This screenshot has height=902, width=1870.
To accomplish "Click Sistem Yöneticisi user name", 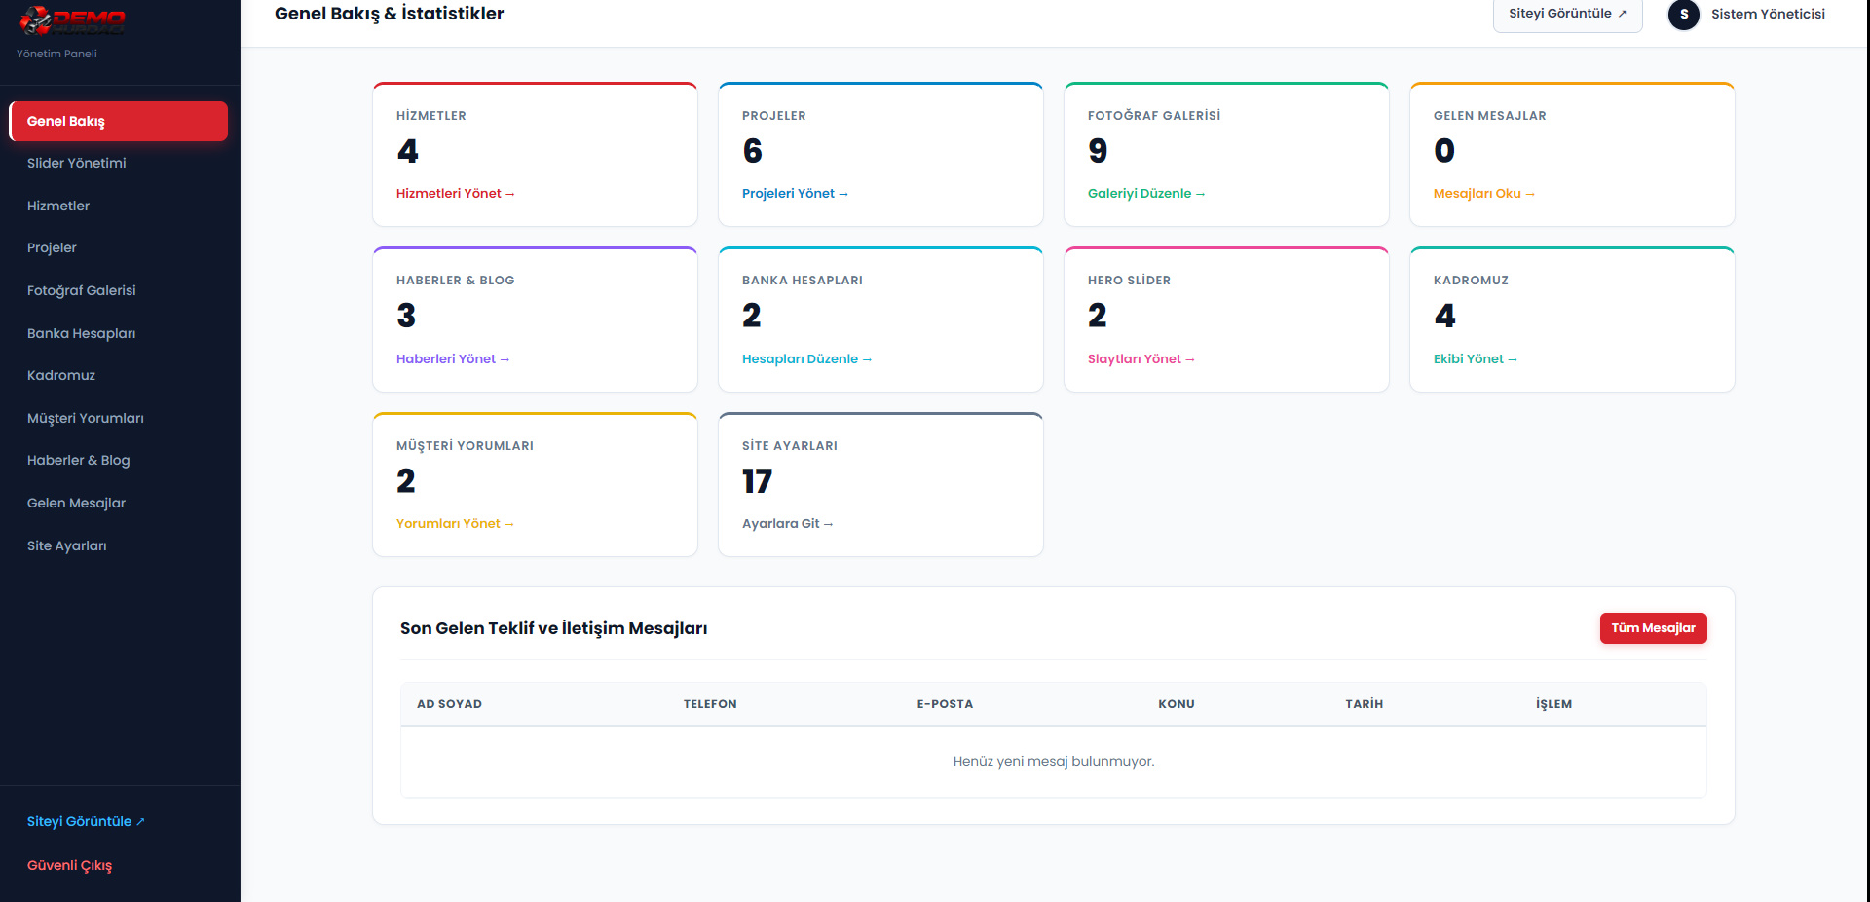I will [1768, 14].
